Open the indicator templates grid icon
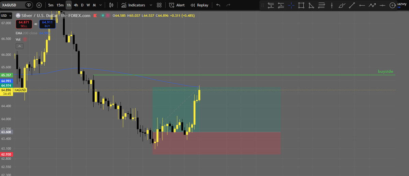Image resolution: width=409 pixels, height=176 pixels. tap(159, 5)
